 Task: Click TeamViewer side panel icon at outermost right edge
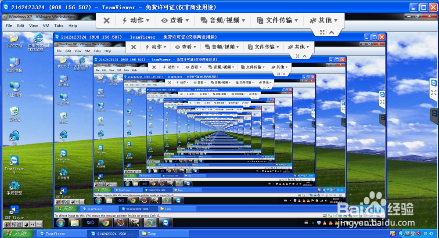(x=434, y=83)
